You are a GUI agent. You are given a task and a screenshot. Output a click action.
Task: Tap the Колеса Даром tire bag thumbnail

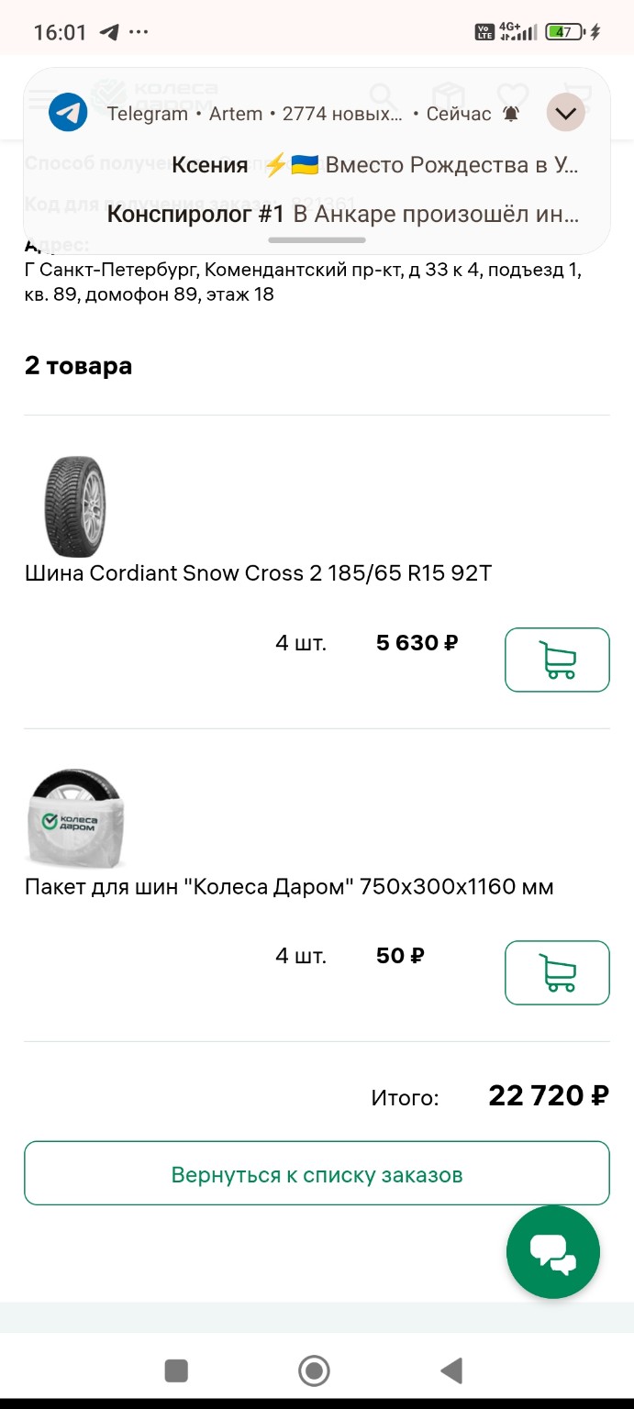(x=74, y=819)
